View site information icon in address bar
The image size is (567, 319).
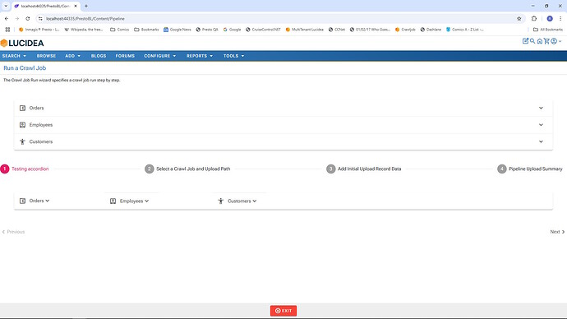pyautogui.click(x=40, y=19)
